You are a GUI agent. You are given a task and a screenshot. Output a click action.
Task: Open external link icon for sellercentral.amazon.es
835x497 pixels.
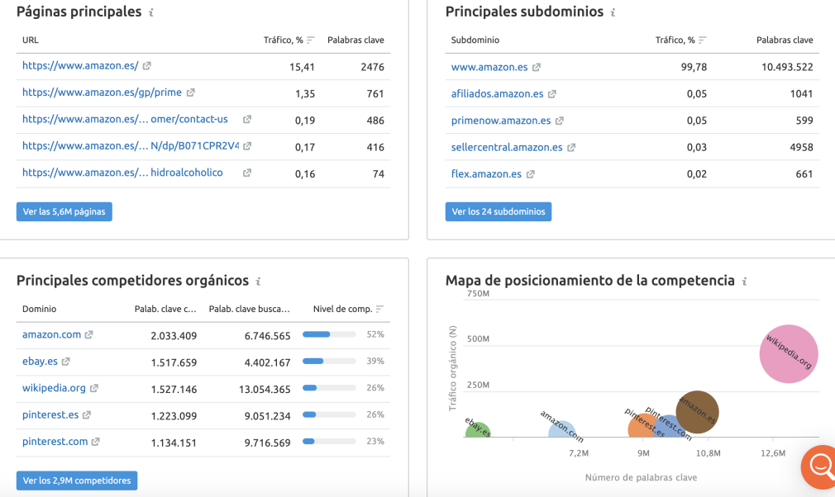pyautogui.click(x=571, y=147)
